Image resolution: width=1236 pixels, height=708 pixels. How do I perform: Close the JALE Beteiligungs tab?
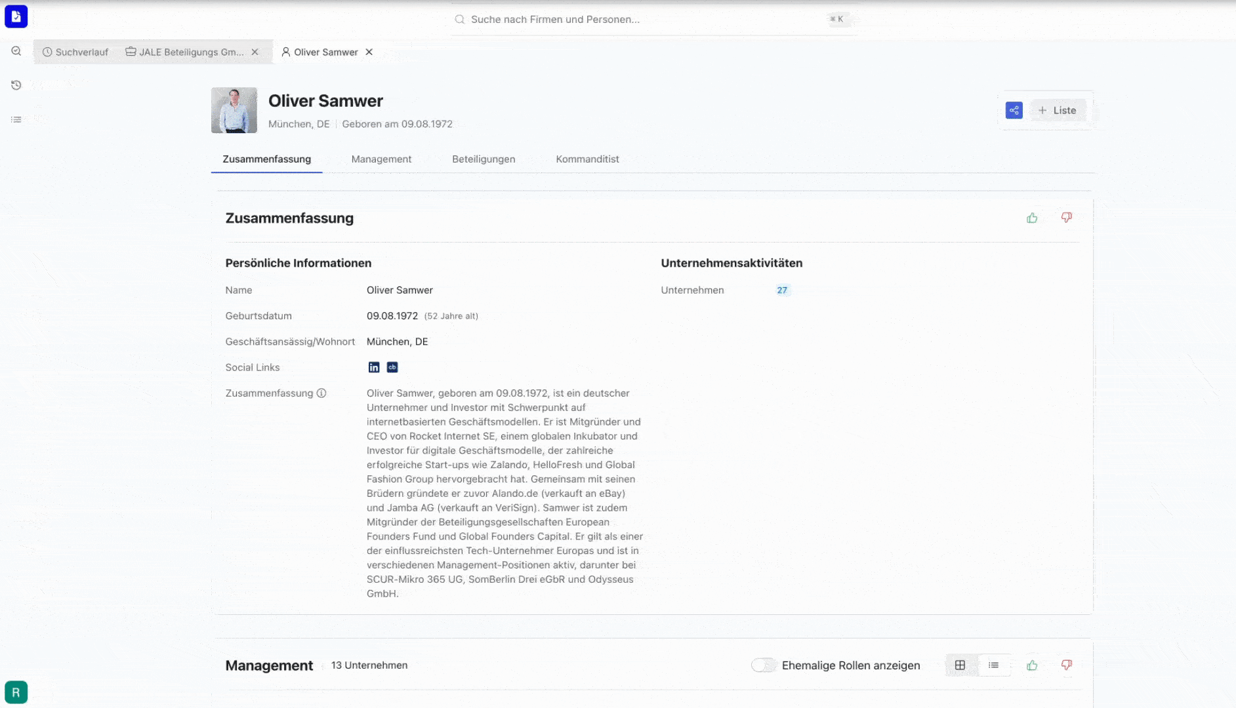coord(255,52)
